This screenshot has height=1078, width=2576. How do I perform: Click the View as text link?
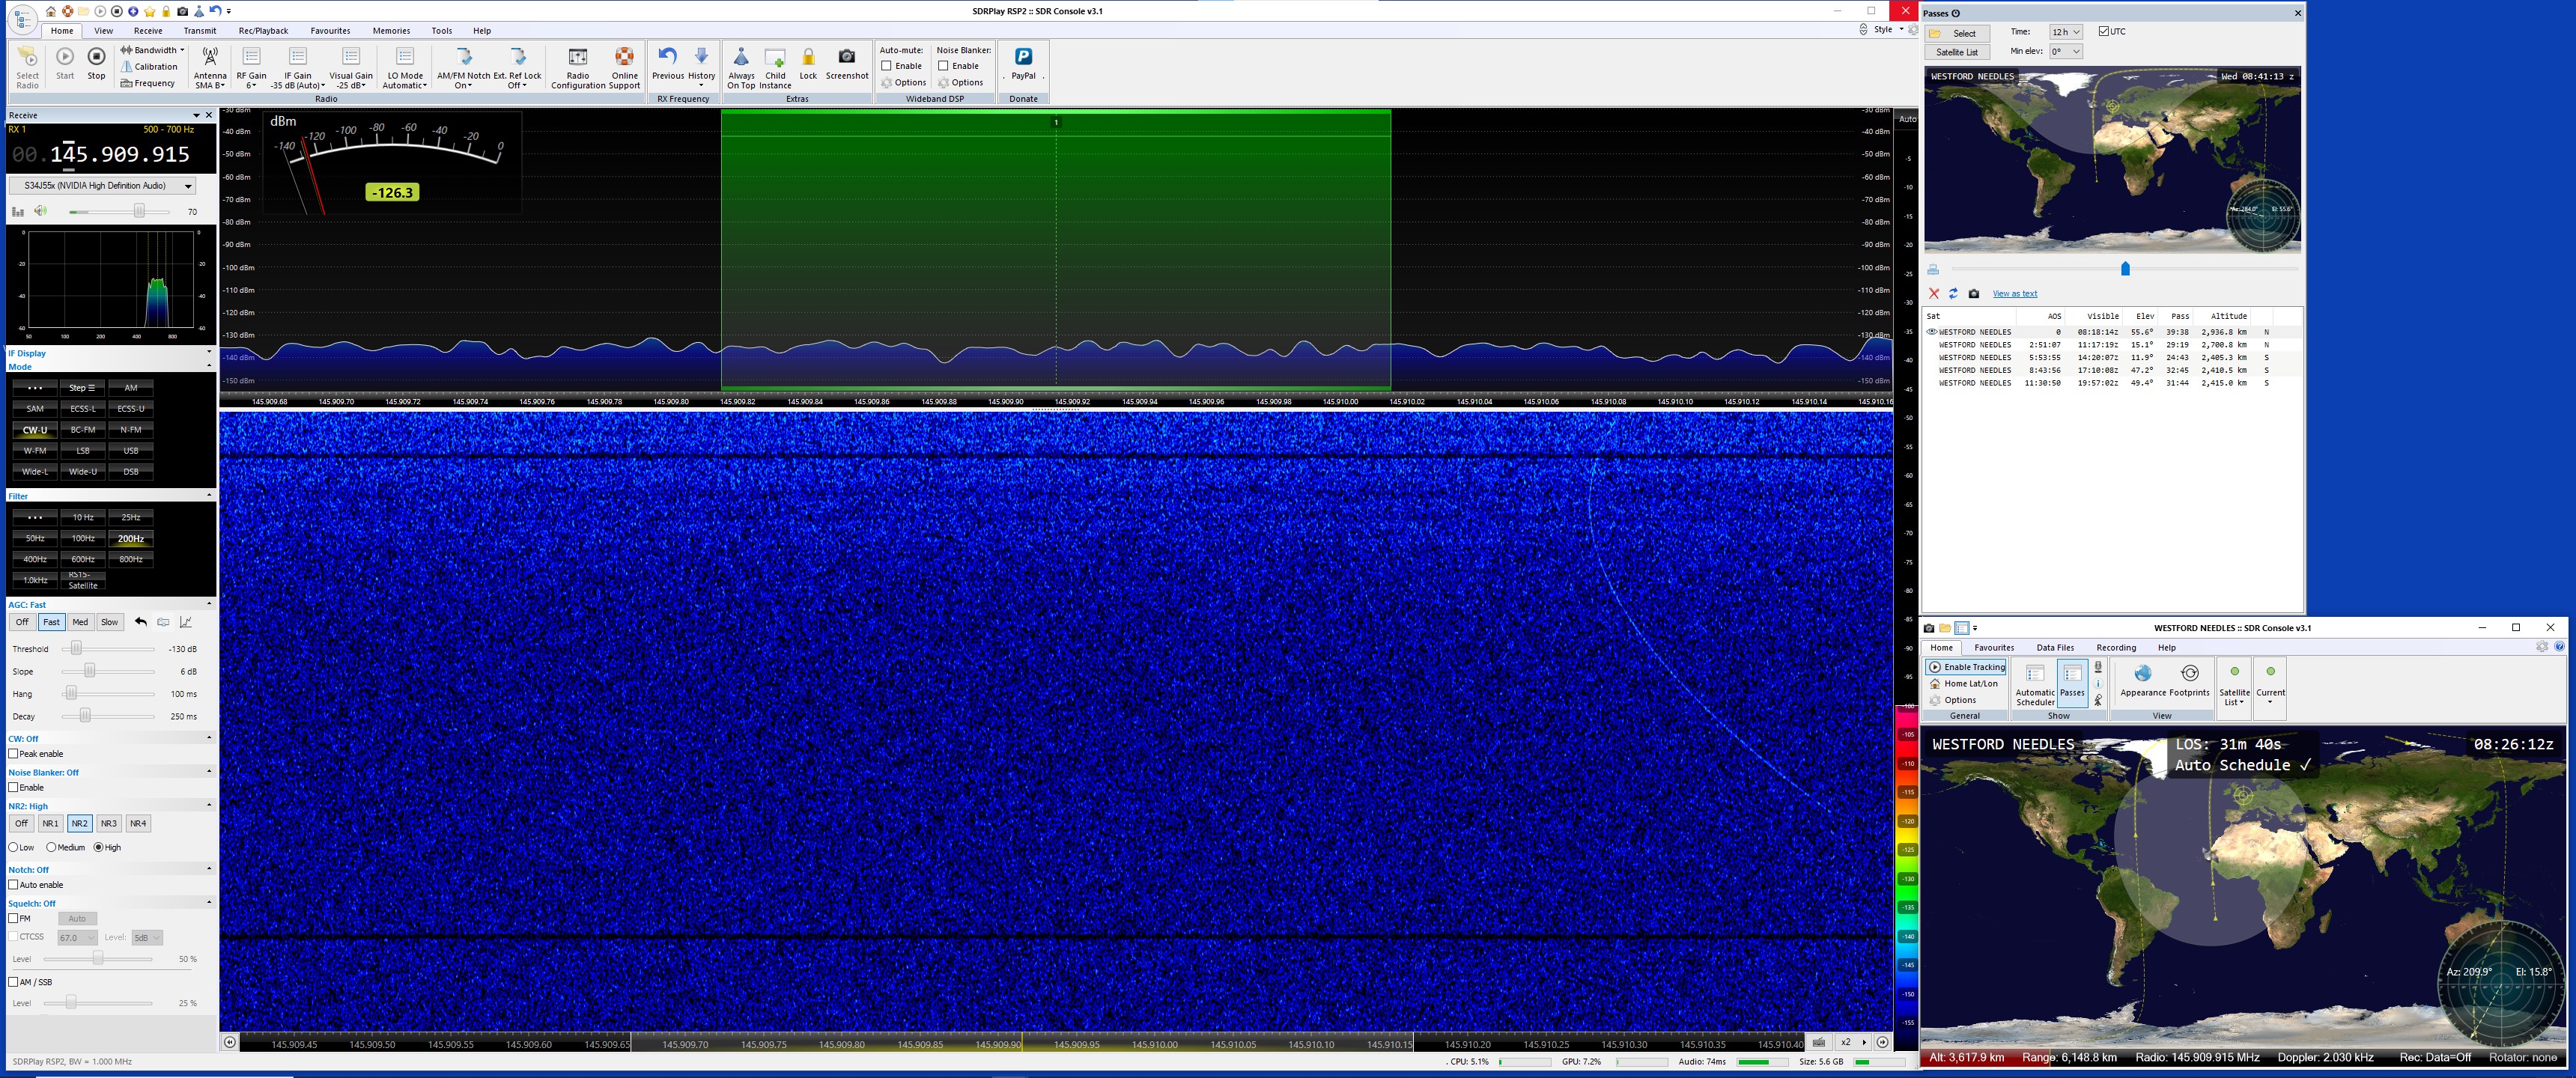pyautogui.click(x=2014, y=294)
